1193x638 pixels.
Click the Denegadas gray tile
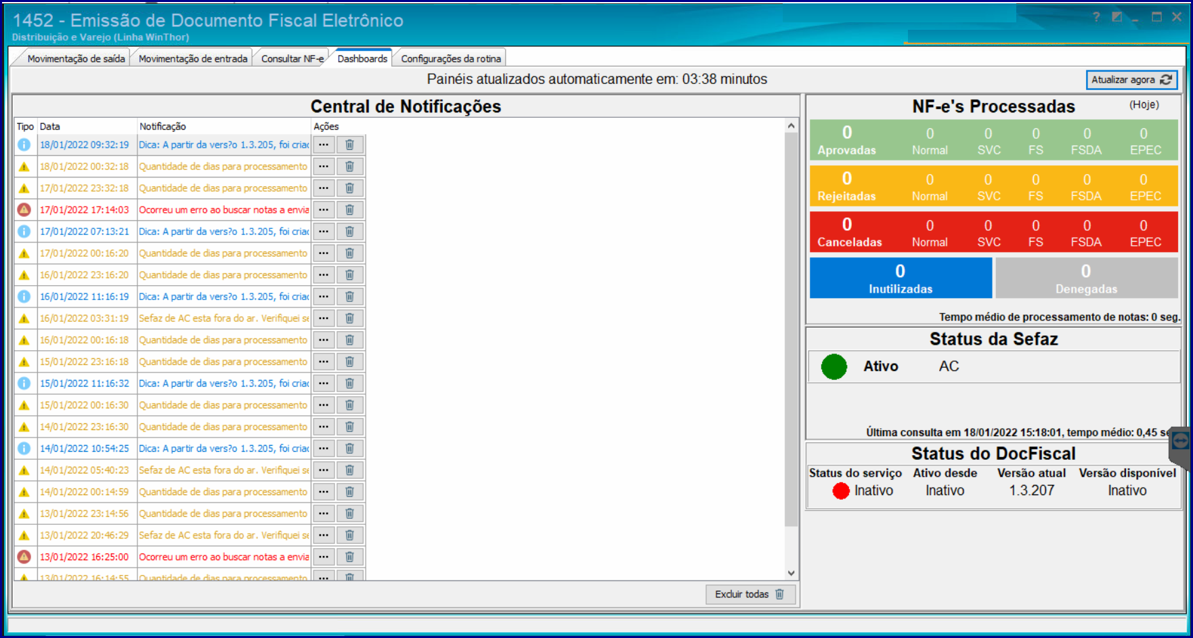click(x=1086, y=278)
